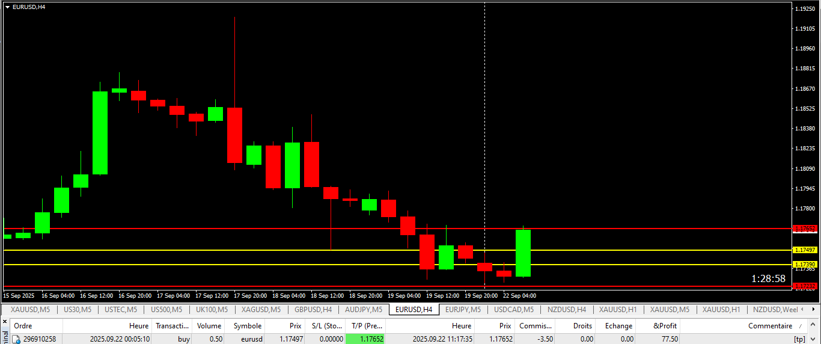821x344 pixels.
Task: Click the Commentaire column header
Action: click(x=769, y=326)
